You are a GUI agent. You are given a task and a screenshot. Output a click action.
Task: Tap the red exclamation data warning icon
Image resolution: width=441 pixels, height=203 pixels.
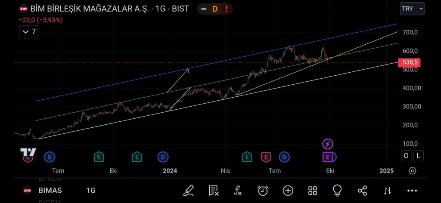(227, 9)
